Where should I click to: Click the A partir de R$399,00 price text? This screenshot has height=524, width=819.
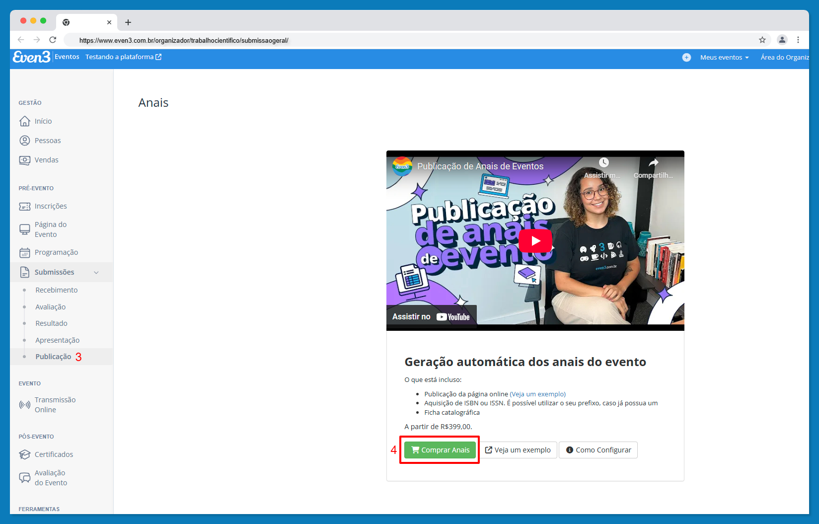coord(439,427)
